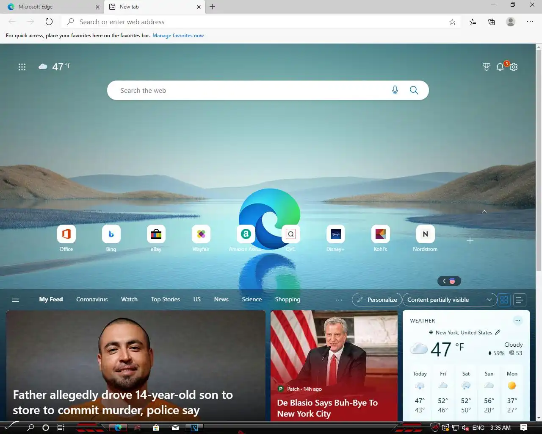Select the News feed tab
Screen dimensions: 542x434
coord(221,299)
